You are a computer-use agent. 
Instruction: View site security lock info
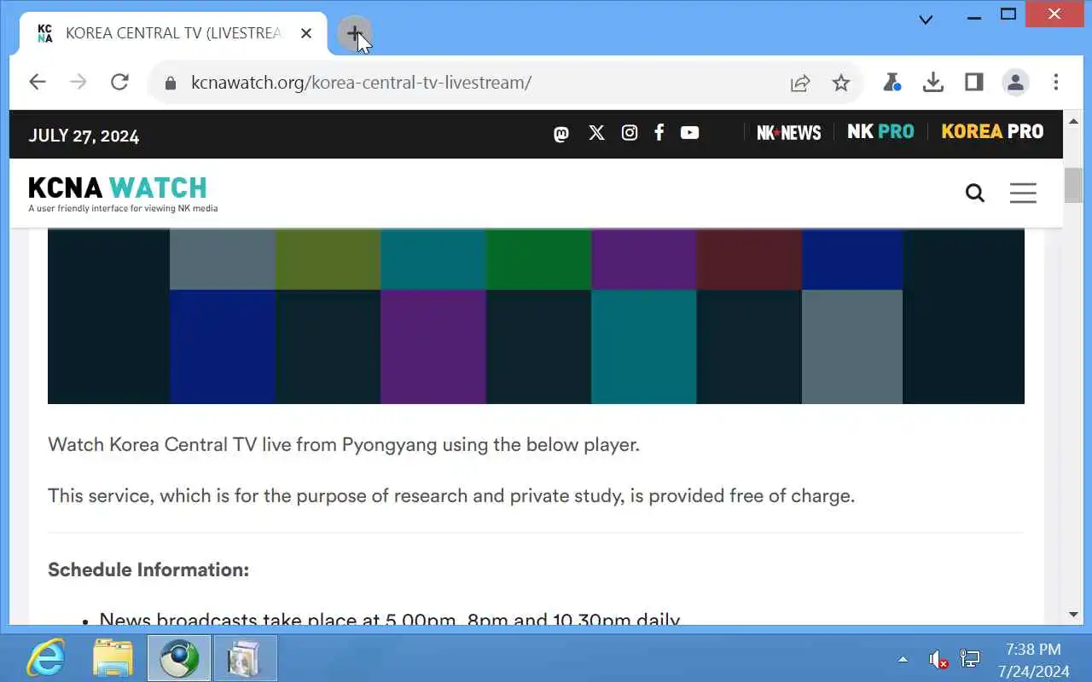click(170, 83)
